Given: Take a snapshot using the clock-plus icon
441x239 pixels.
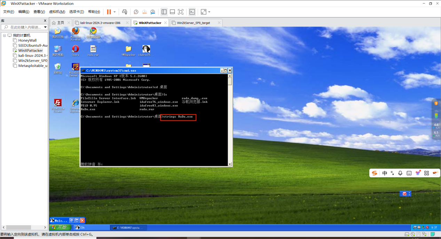Looking at the screenshot, I should point(136,12).
